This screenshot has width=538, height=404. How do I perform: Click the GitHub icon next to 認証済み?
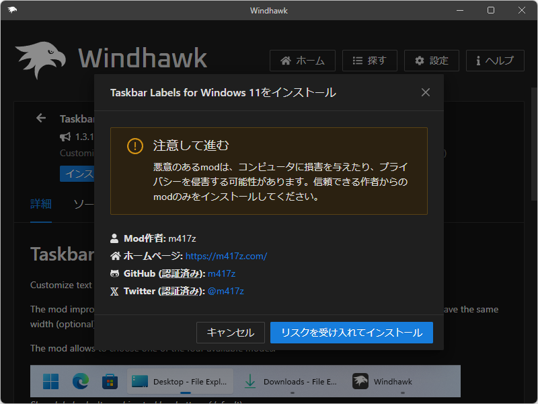tap(115, 273)
